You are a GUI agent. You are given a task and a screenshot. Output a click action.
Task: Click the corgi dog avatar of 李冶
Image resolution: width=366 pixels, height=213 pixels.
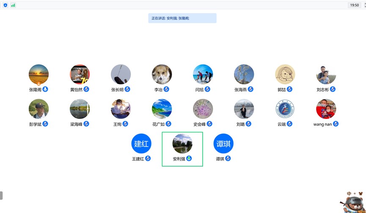tap(162, 74)
